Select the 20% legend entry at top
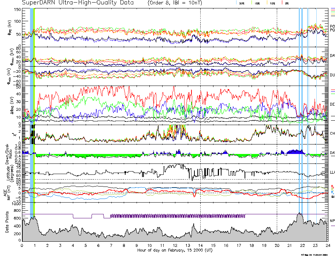335x256 pixels. click(242, 3)
